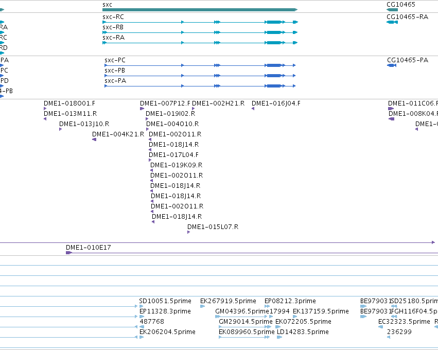Select the DME1-017L04.F feature

click(150, 161)
